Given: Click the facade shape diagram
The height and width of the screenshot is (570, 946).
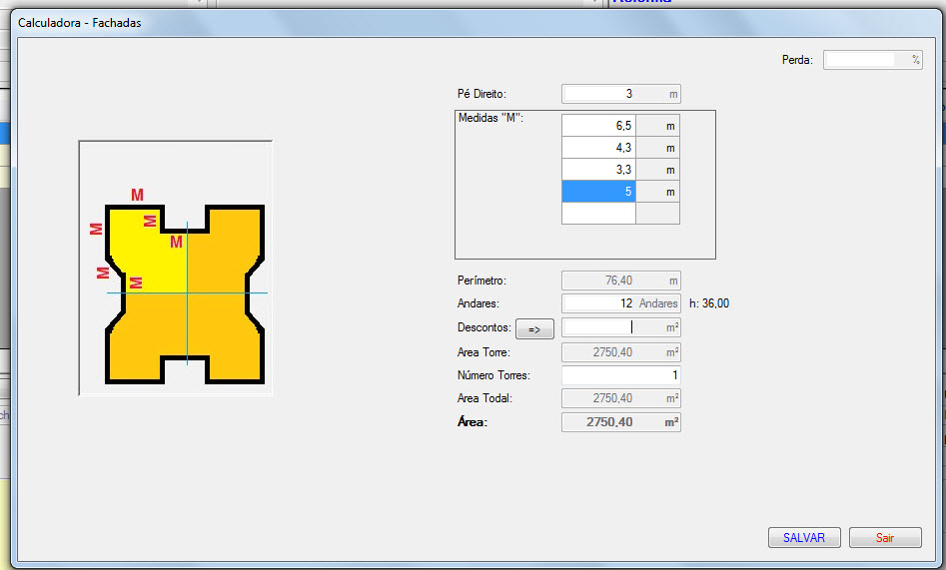Looking at the screenshot, I should point(176,269).
